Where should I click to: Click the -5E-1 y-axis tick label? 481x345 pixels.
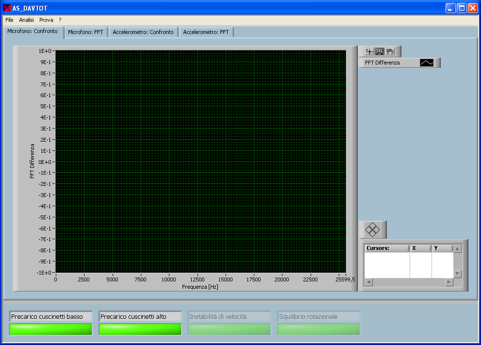click(x=45, y=217)
